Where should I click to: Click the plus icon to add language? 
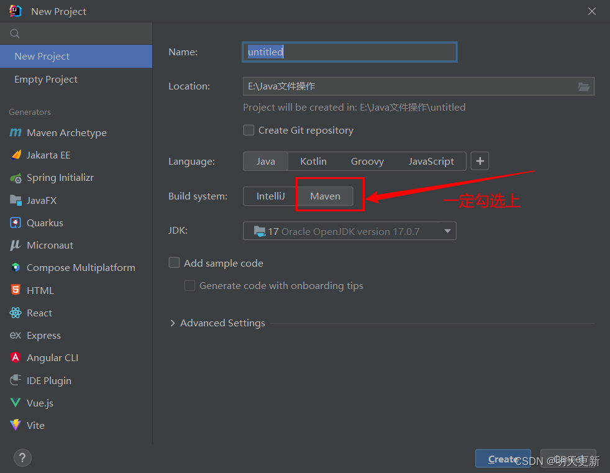click(x=480, y=161)
